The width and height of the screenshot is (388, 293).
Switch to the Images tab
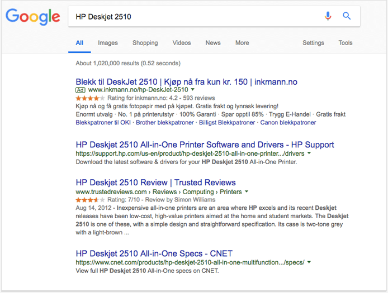tap(108, 43)
